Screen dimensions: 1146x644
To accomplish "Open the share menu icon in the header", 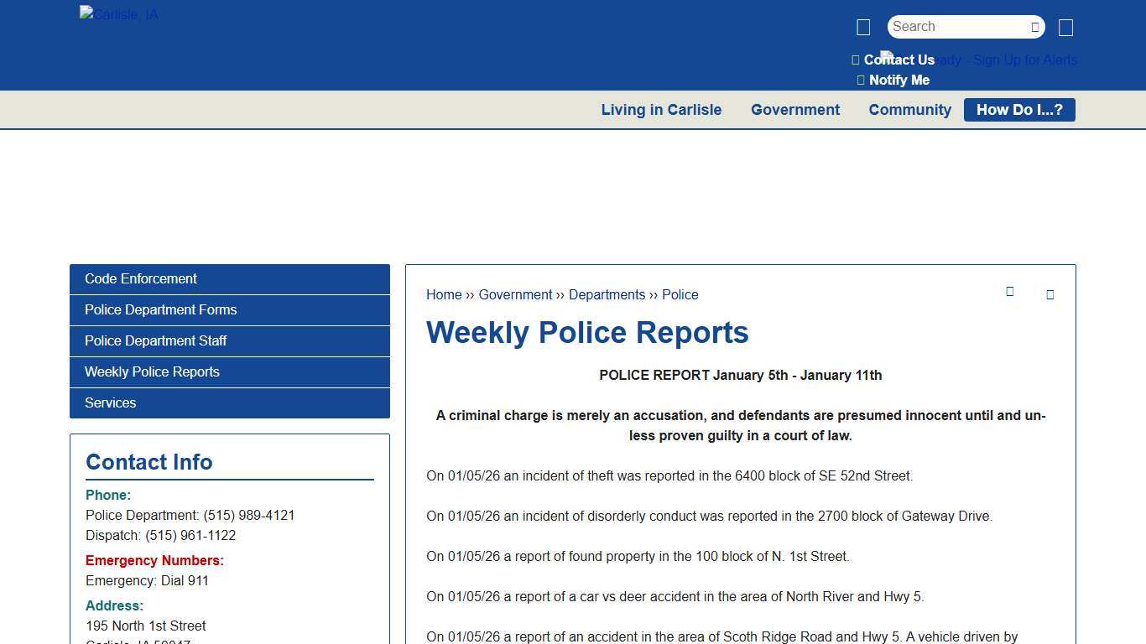I will (x=862, y=27).
